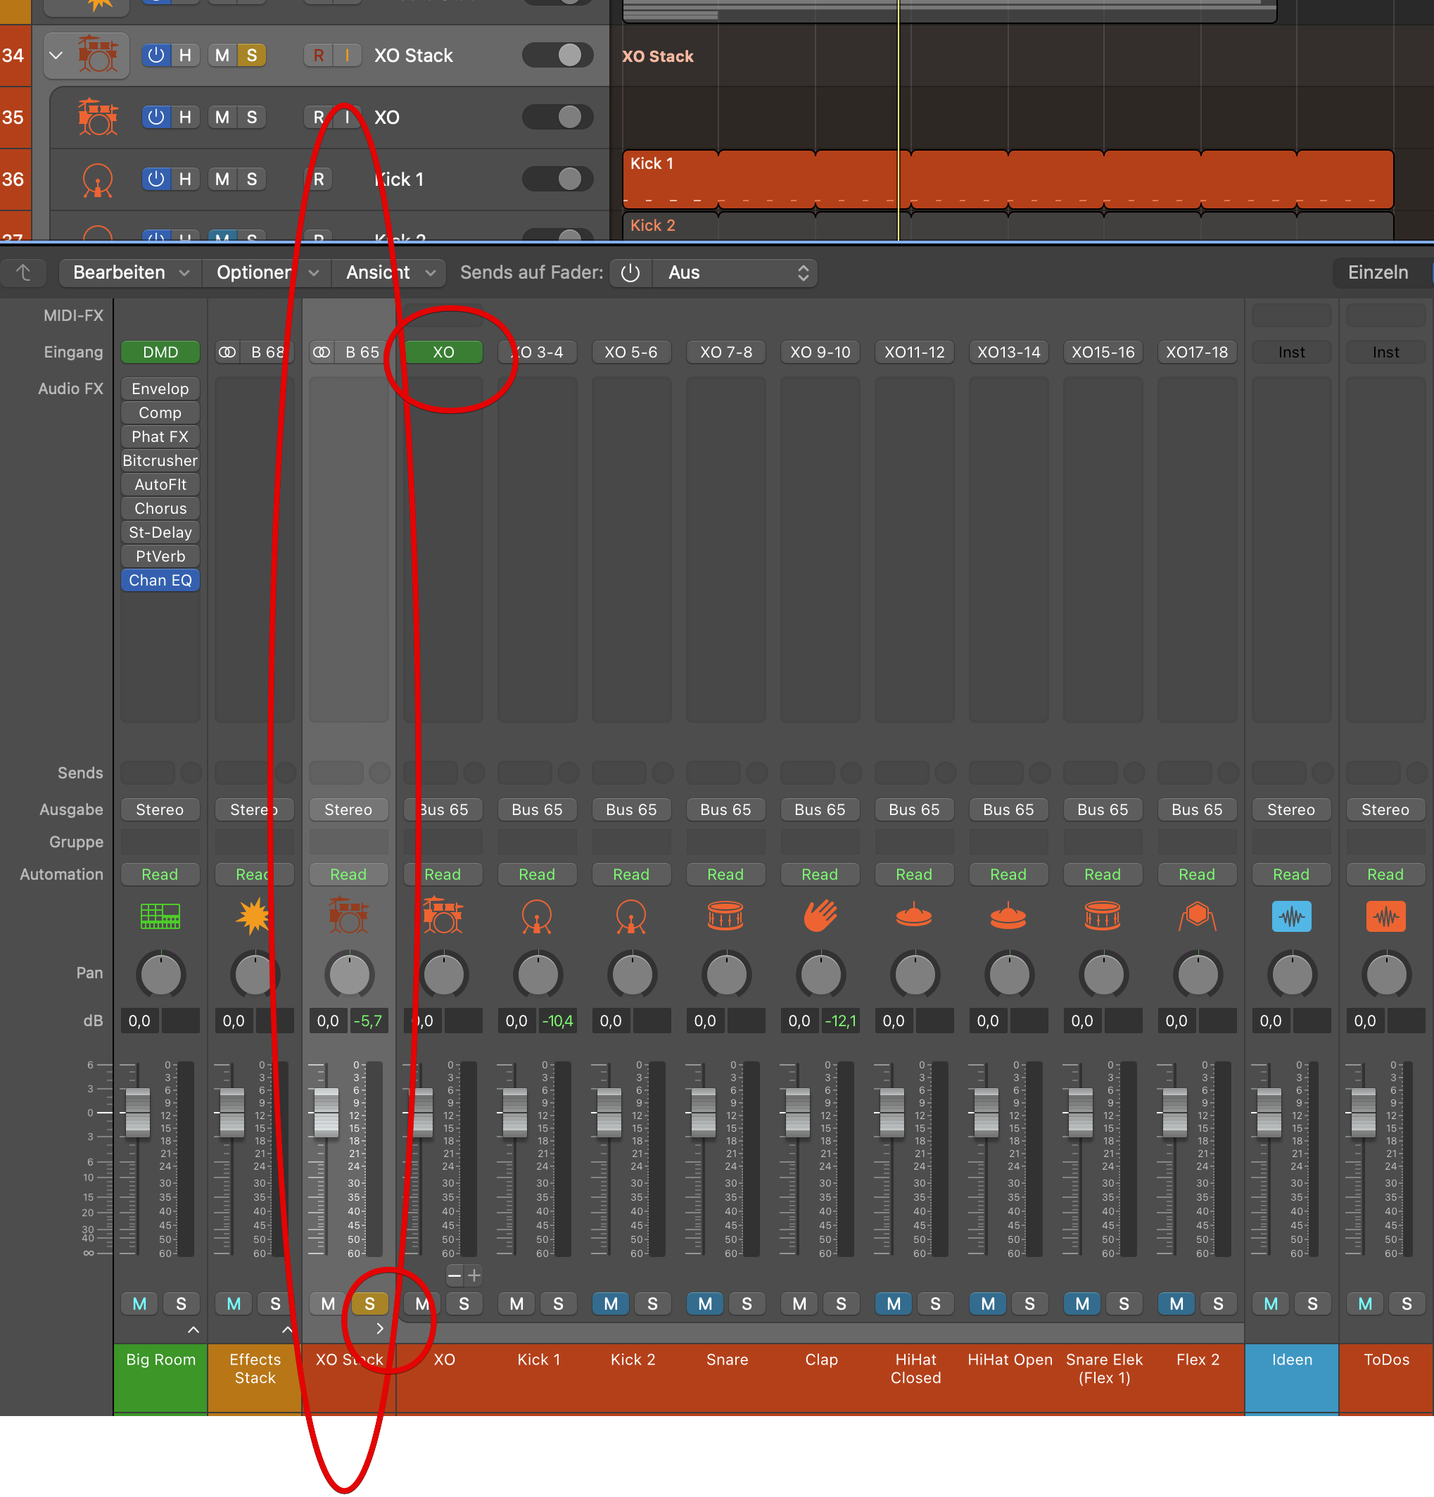Click the Big Room volume fader
Image resolution: width=1434 pixels, height=1497 pixels.
pyautogui.click(x=137, y=1112)
